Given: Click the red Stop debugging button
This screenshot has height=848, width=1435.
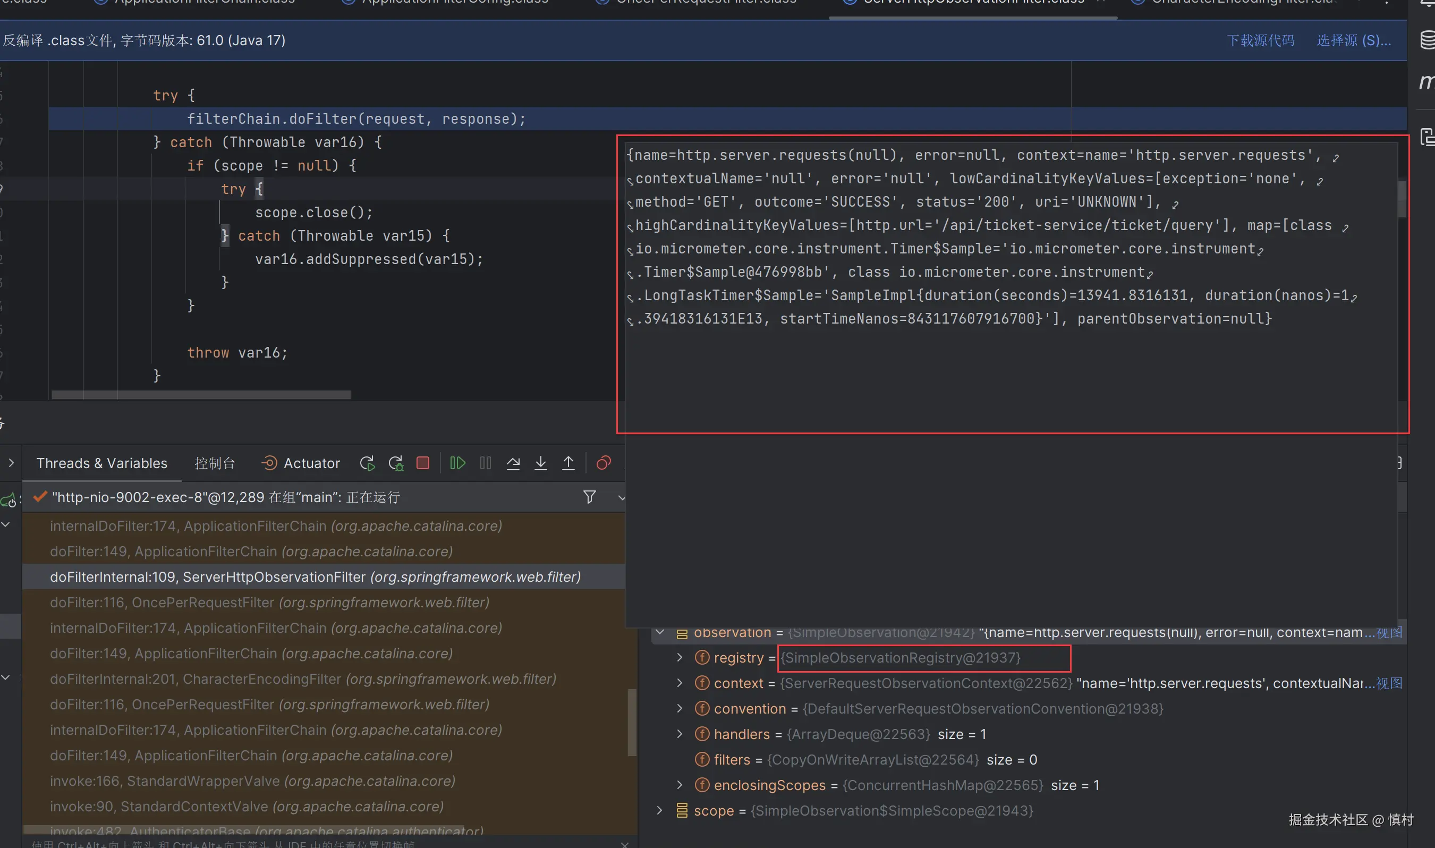Looking at the screenshot, I should pyautogui.click(x=423, y=463).
